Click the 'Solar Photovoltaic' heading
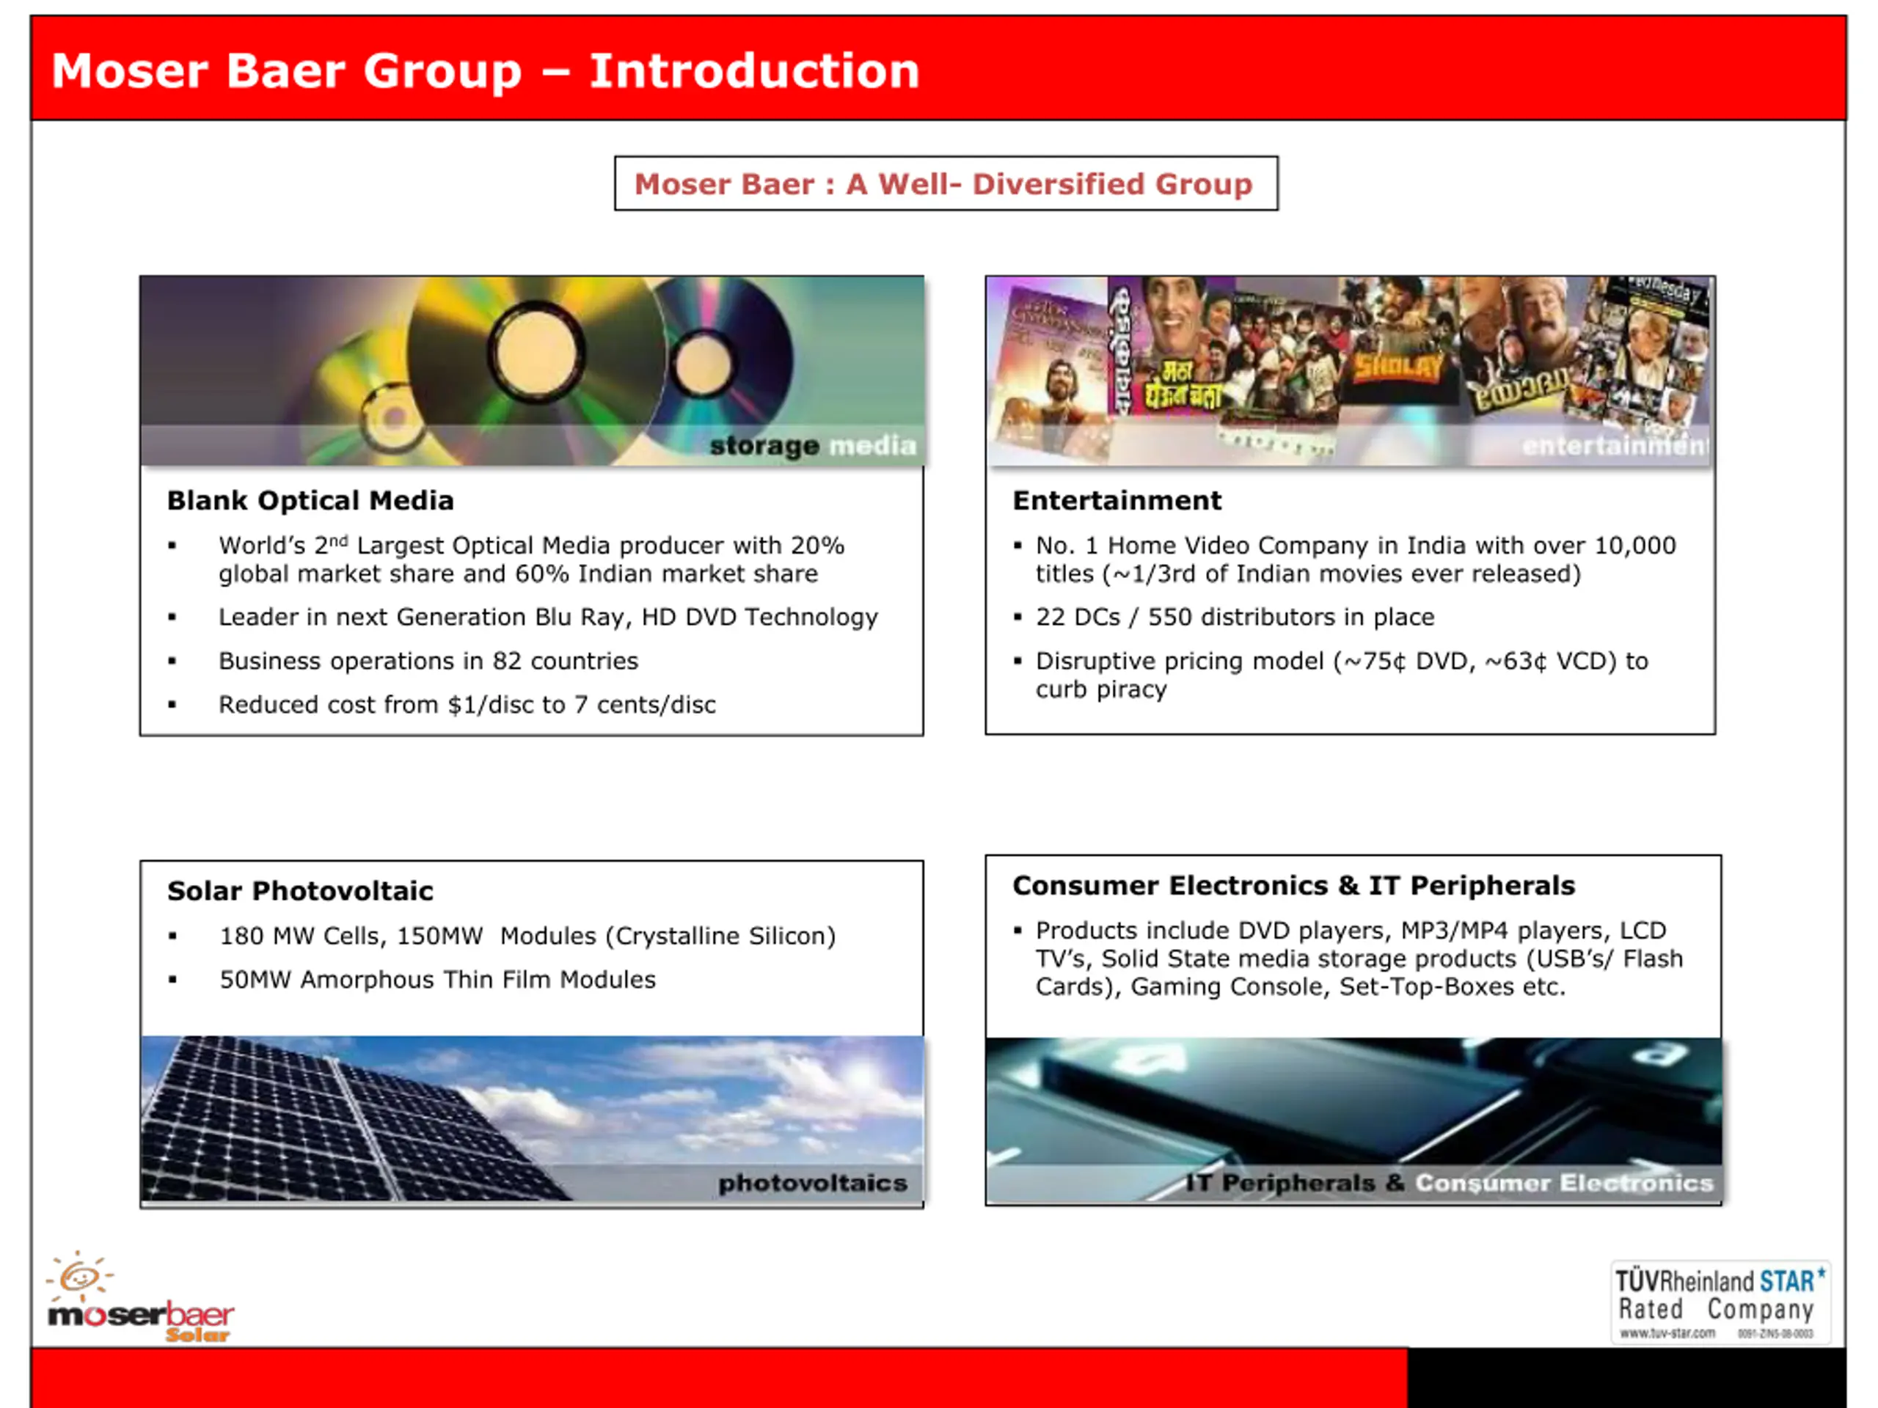Image resolution: width=1878 pixels, height=1408 pixels. pyautogui.click(x=301, y=891)
